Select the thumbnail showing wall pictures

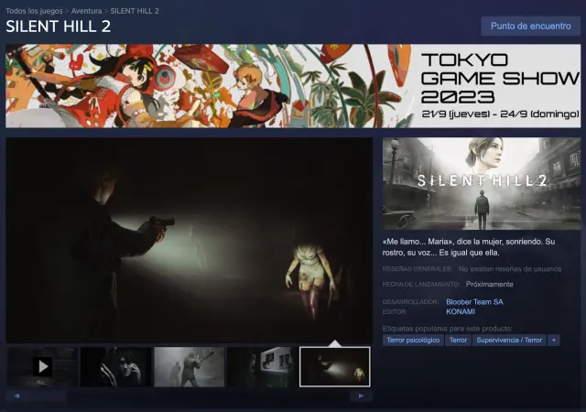coord(262,367)
